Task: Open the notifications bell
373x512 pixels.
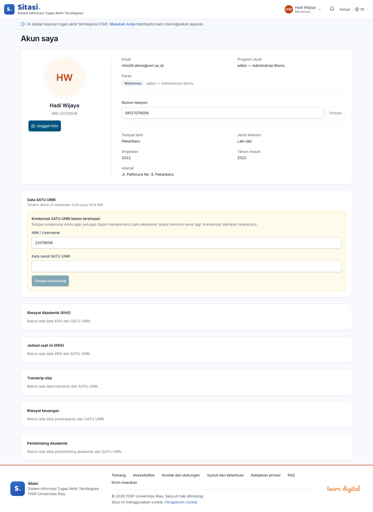Action: click(x=332, y=9)
